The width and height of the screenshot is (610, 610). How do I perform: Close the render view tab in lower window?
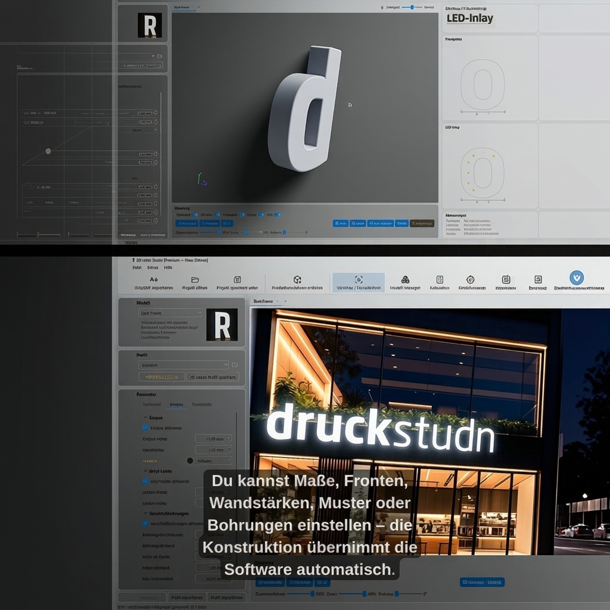click(278, 301)
